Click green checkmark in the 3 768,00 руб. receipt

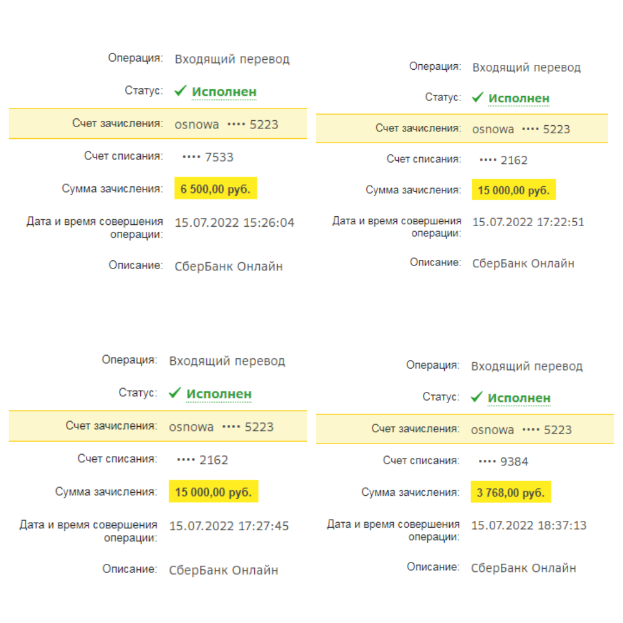(477, 397)
